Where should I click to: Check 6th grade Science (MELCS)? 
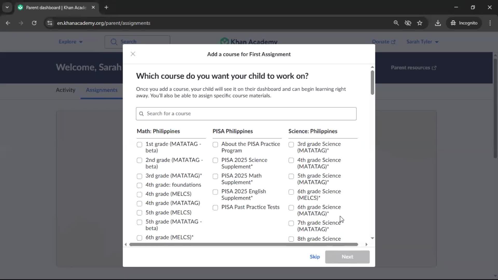tap(291, 192)
